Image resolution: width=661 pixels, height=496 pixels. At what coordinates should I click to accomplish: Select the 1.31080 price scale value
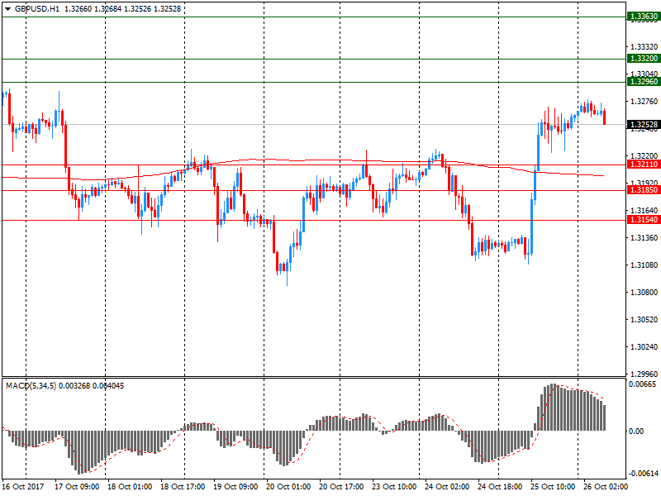[644, 265]
